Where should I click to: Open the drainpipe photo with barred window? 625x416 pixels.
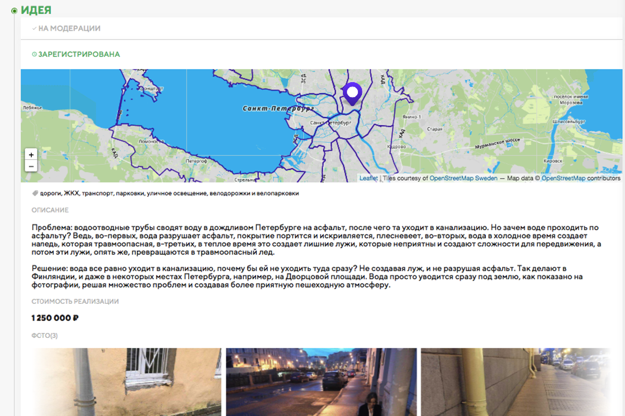click(x=126, y=382)
